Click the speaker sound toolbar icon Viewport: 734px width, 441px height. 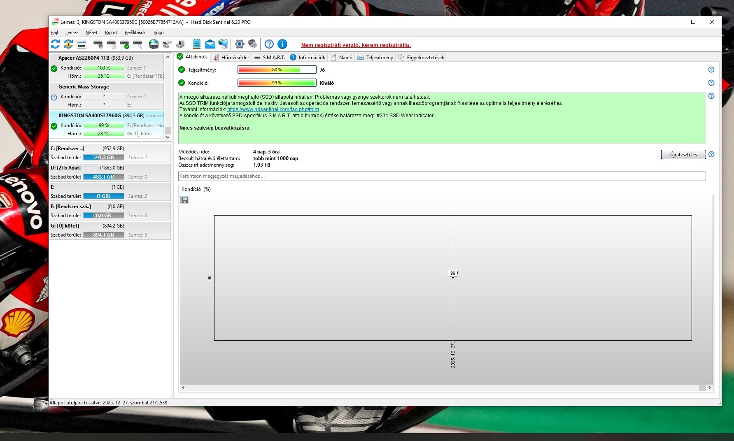click(x=253, y=44)
